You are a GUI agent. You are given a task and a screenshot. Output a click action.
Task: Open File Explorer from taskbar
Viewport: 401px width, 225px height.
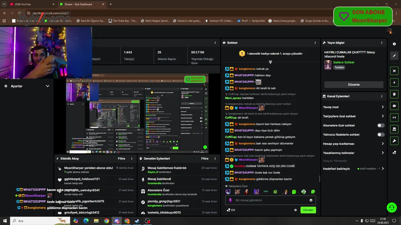[x=96, y=221]
